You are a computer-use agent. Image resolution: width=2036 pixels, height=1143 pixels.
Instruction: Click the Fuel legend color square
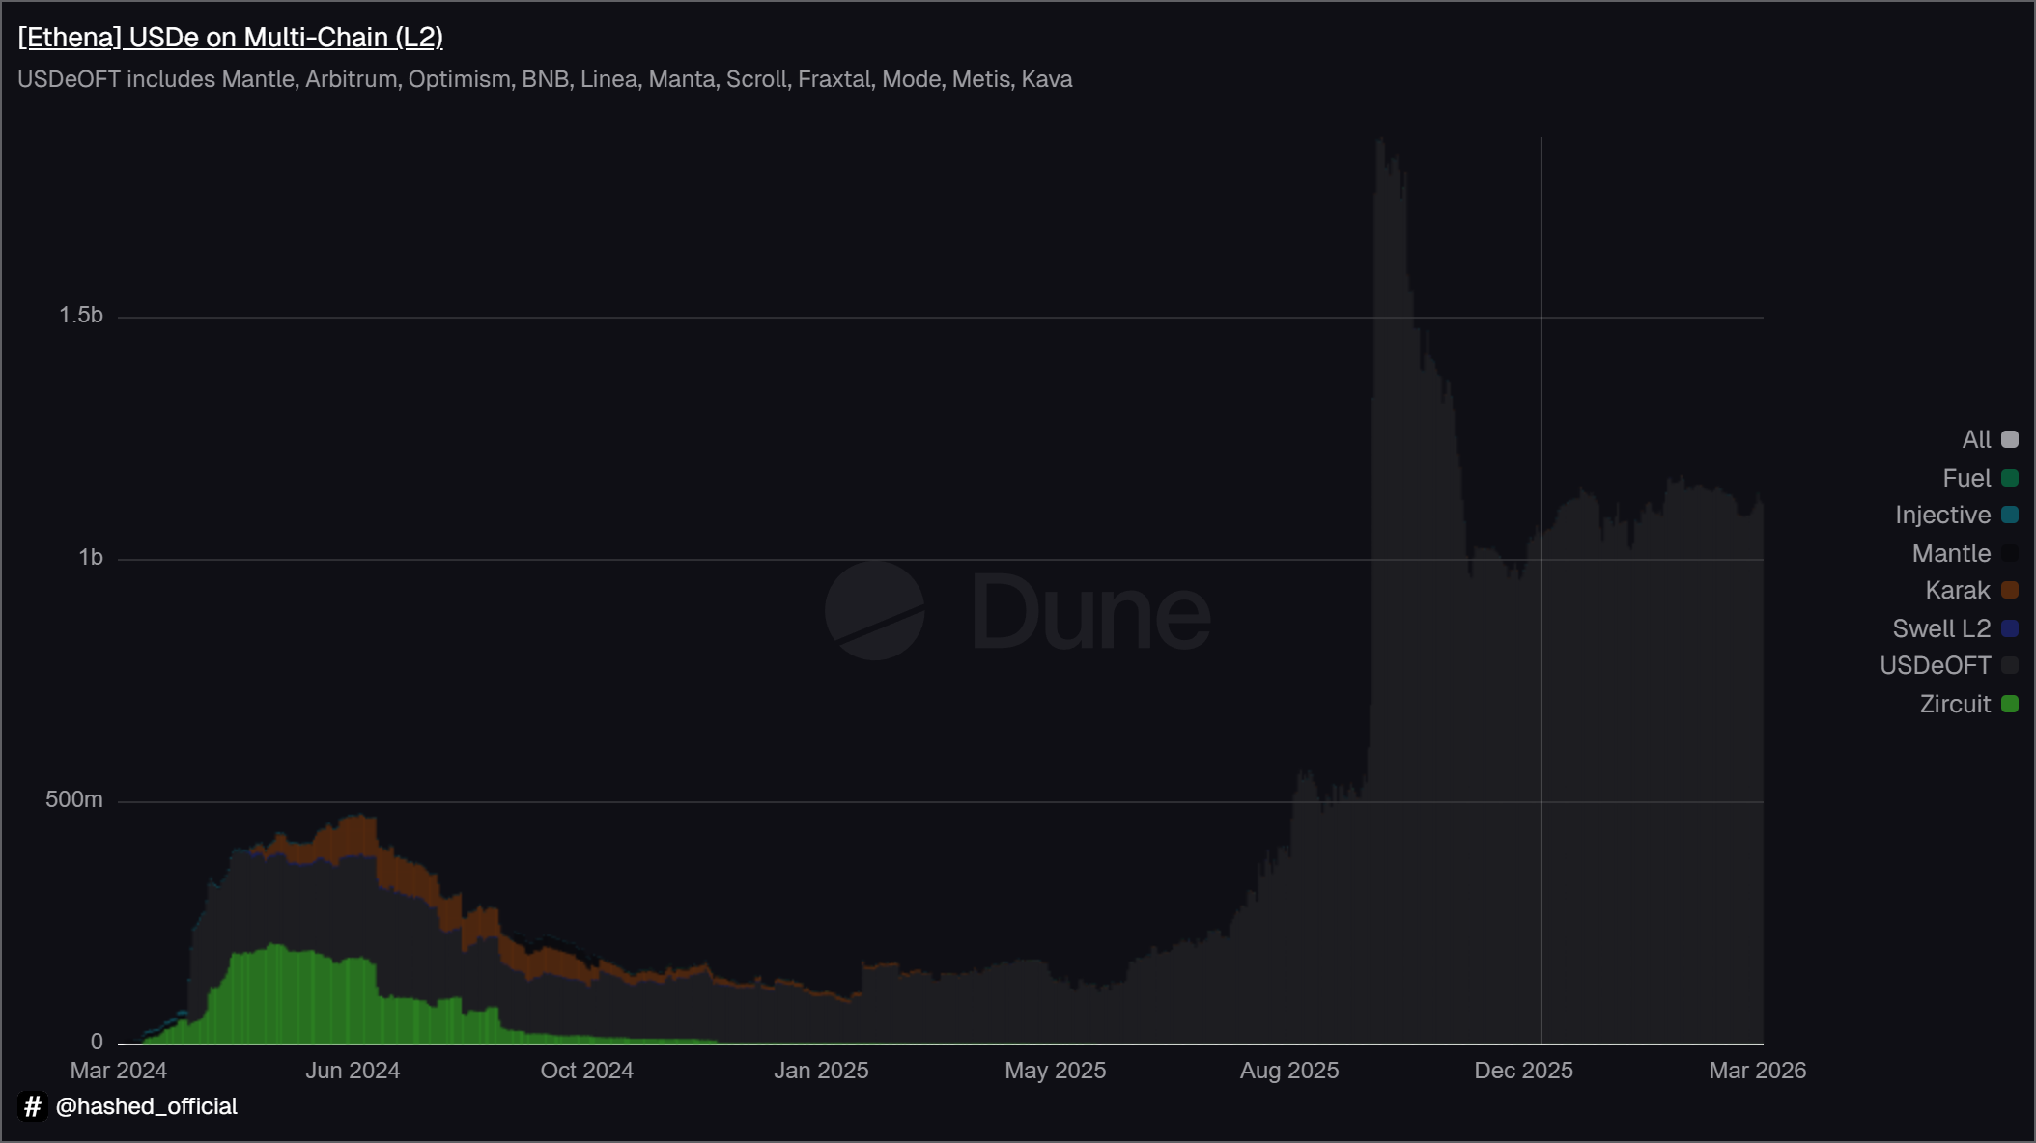pyautogui.click(x=2010, y=478)
